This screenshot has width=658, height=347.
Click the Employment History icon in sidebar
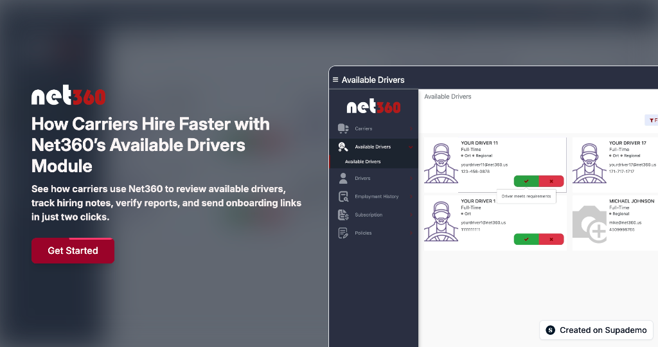[x=343, y=197]
